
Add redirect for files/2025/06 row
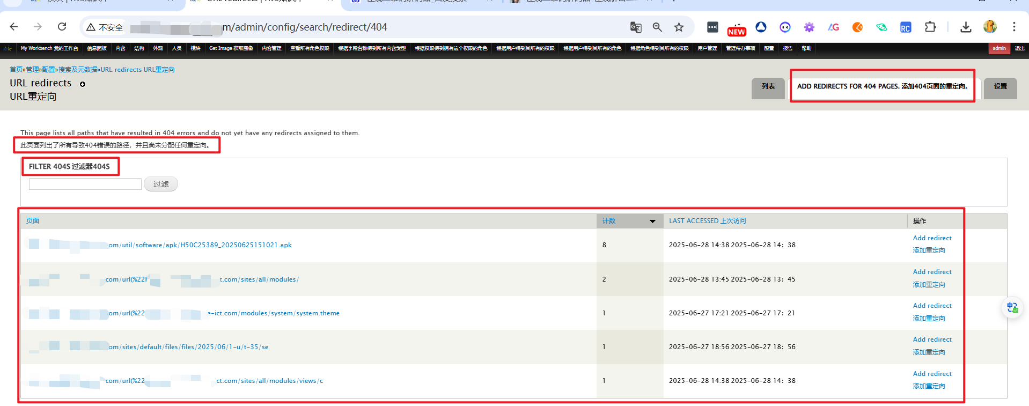932,345
